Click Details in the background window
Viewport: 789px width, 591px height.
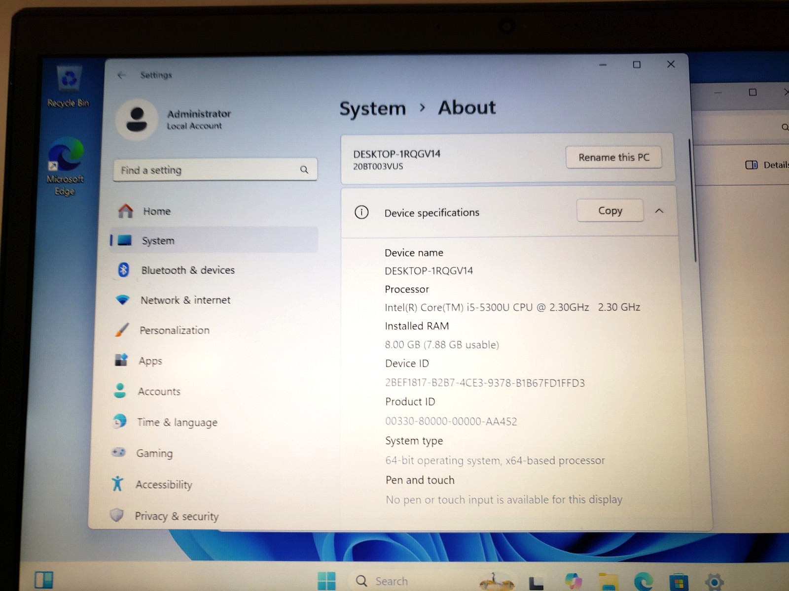tap(767, 165)
